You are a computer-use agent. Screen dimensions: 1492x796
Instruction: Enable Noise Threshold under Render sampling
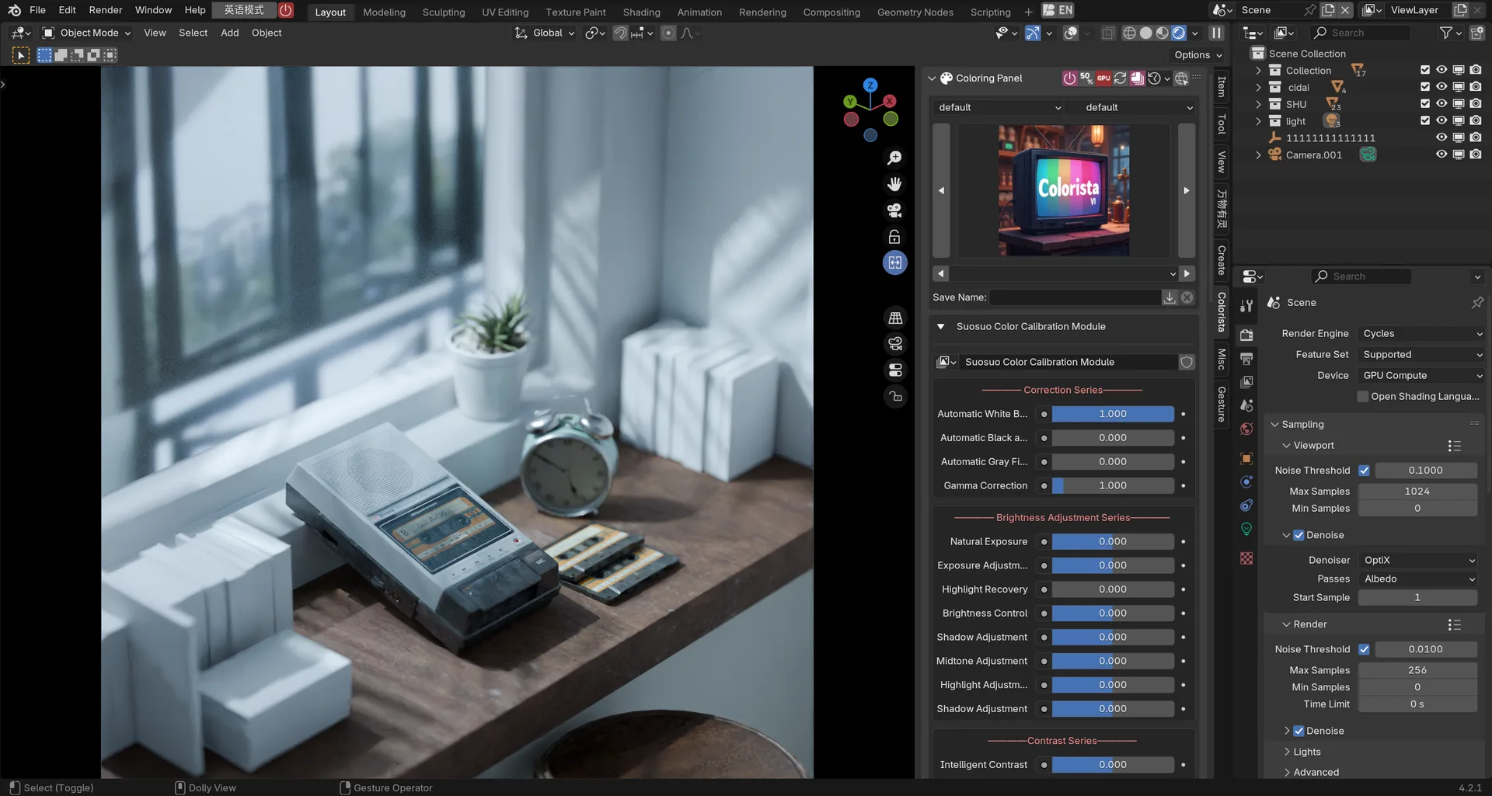[1365, 649]
